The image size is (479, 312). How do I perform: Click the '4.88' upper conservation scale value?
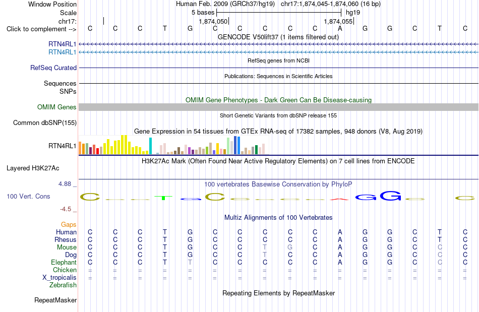tap(65, 184)
